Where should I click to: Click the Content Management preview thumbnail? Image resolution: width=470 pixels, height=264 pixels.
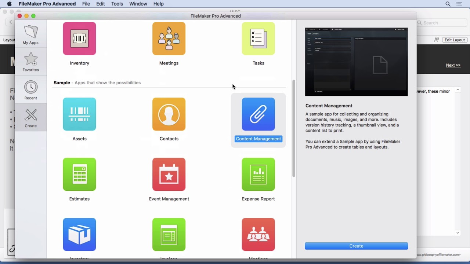coord(356,62)
